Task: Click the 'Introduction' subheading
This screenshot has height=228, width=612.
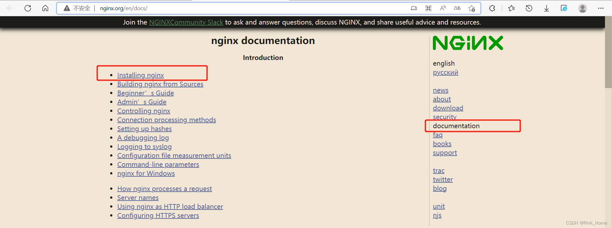Action: coord(263,58)
